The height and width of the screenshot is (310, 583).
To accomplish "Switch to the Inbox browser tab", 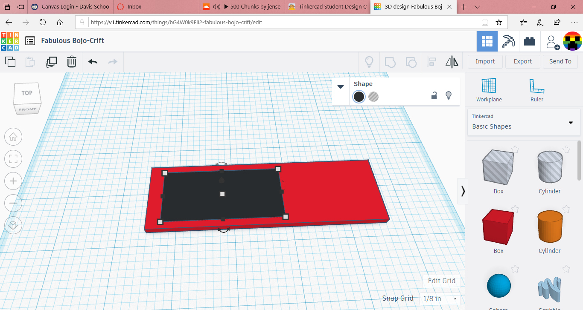I will coord(156,7).
